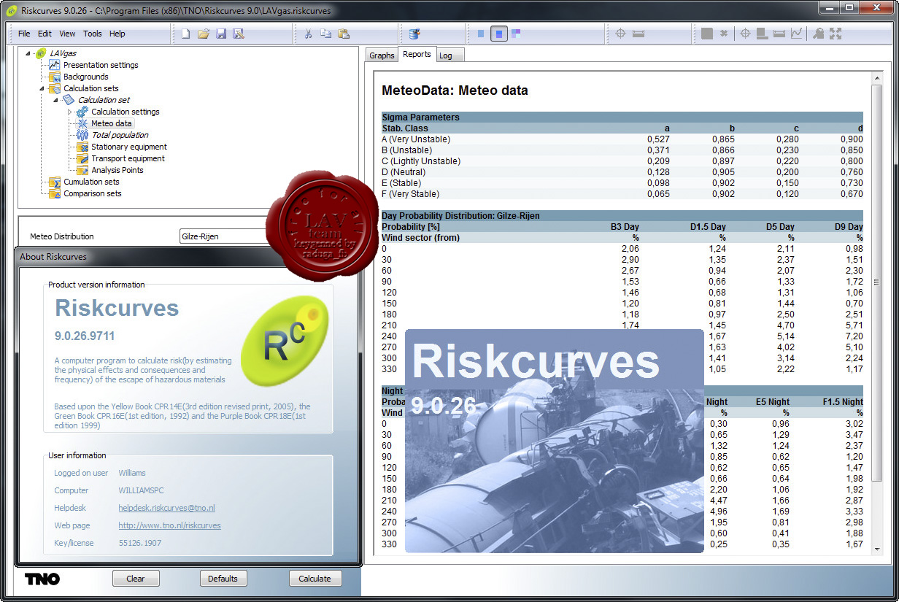Click the crosshair icon left of the ruler
The height and width of the screenshot is (602, 899).
coord(621,34)
